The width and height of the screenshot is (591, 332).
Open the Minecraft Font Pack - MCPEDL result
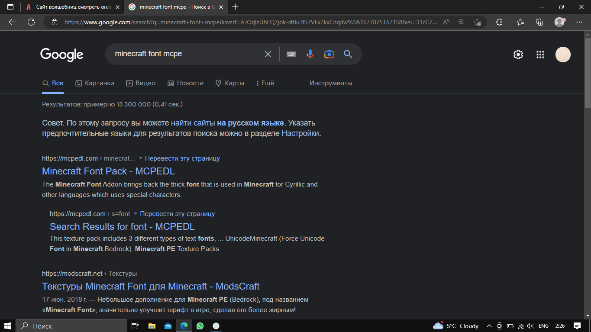tap(108, 171)
